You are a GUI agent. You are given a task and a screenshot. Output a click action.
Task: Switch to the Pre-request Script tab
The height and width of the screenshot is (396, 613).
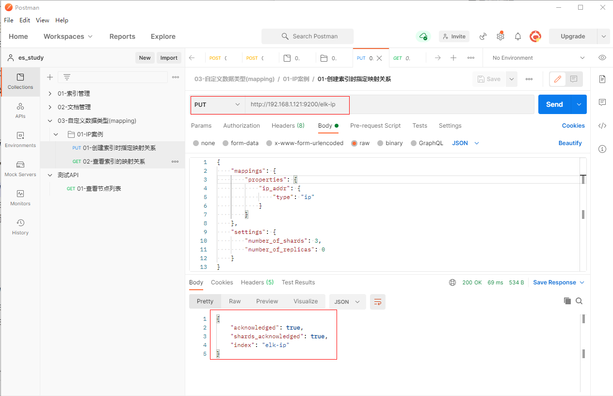tap(375, 126)
